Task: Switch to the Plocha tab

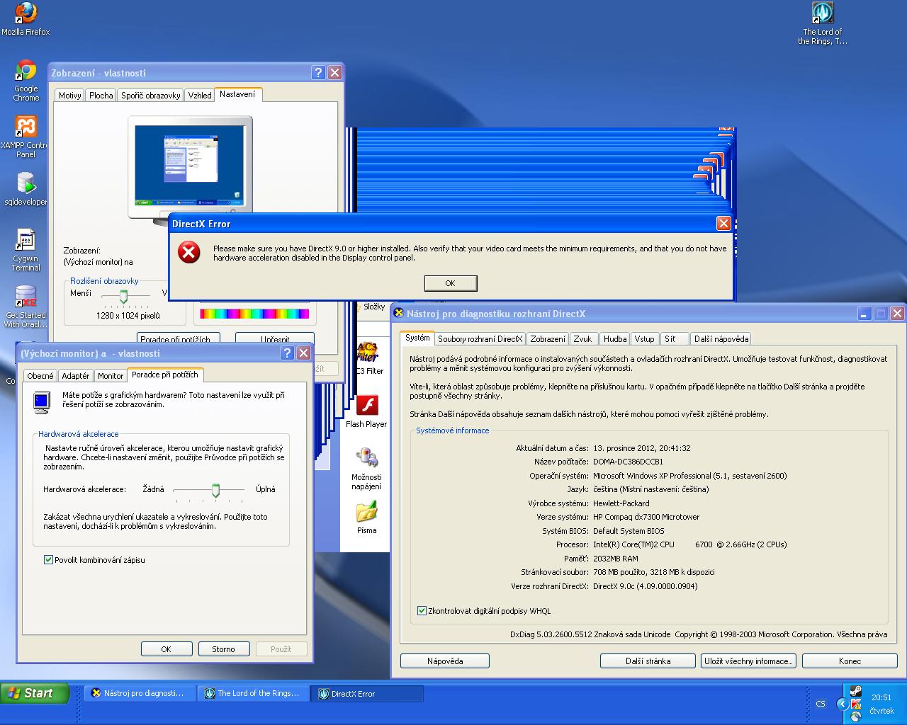Action: [101, 96]
